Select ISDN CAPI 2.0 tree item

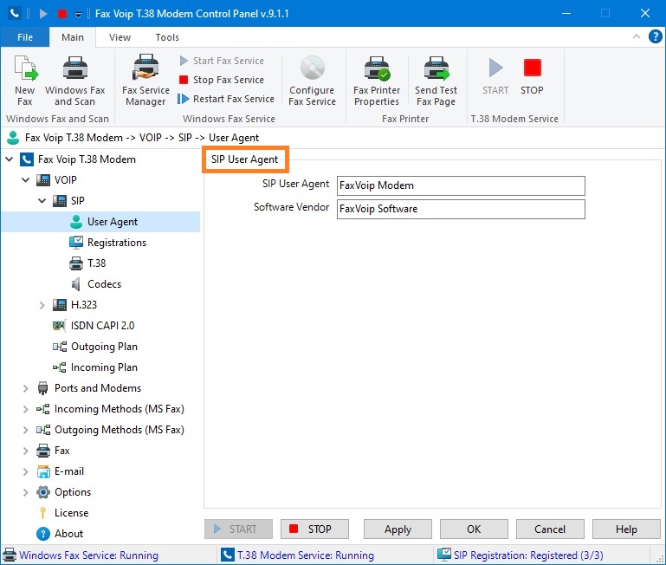click(102, 326)
